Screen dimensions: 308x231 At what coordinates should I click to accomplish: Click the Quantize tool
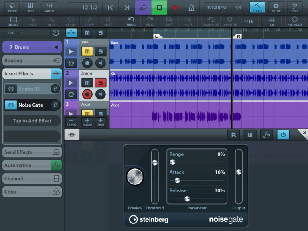pyautogui.click(x=230, y=21)
